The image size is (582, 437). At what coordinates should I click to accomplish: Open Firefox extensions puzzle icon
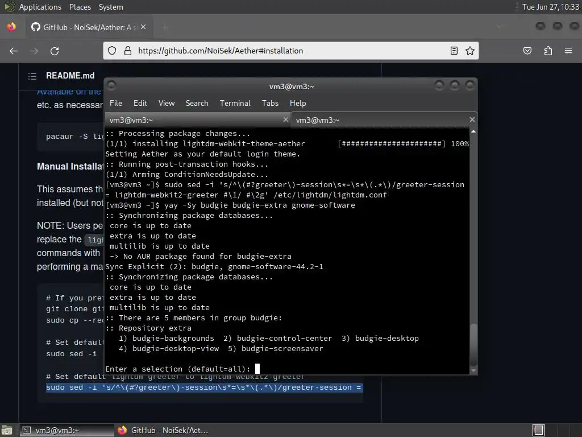(x=548, y=51)
